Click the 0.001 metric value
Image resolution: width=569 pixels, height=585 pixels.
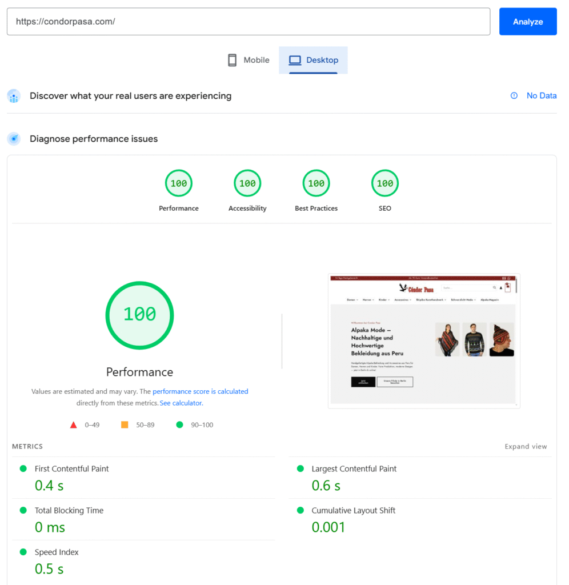[x=328, y=527]
